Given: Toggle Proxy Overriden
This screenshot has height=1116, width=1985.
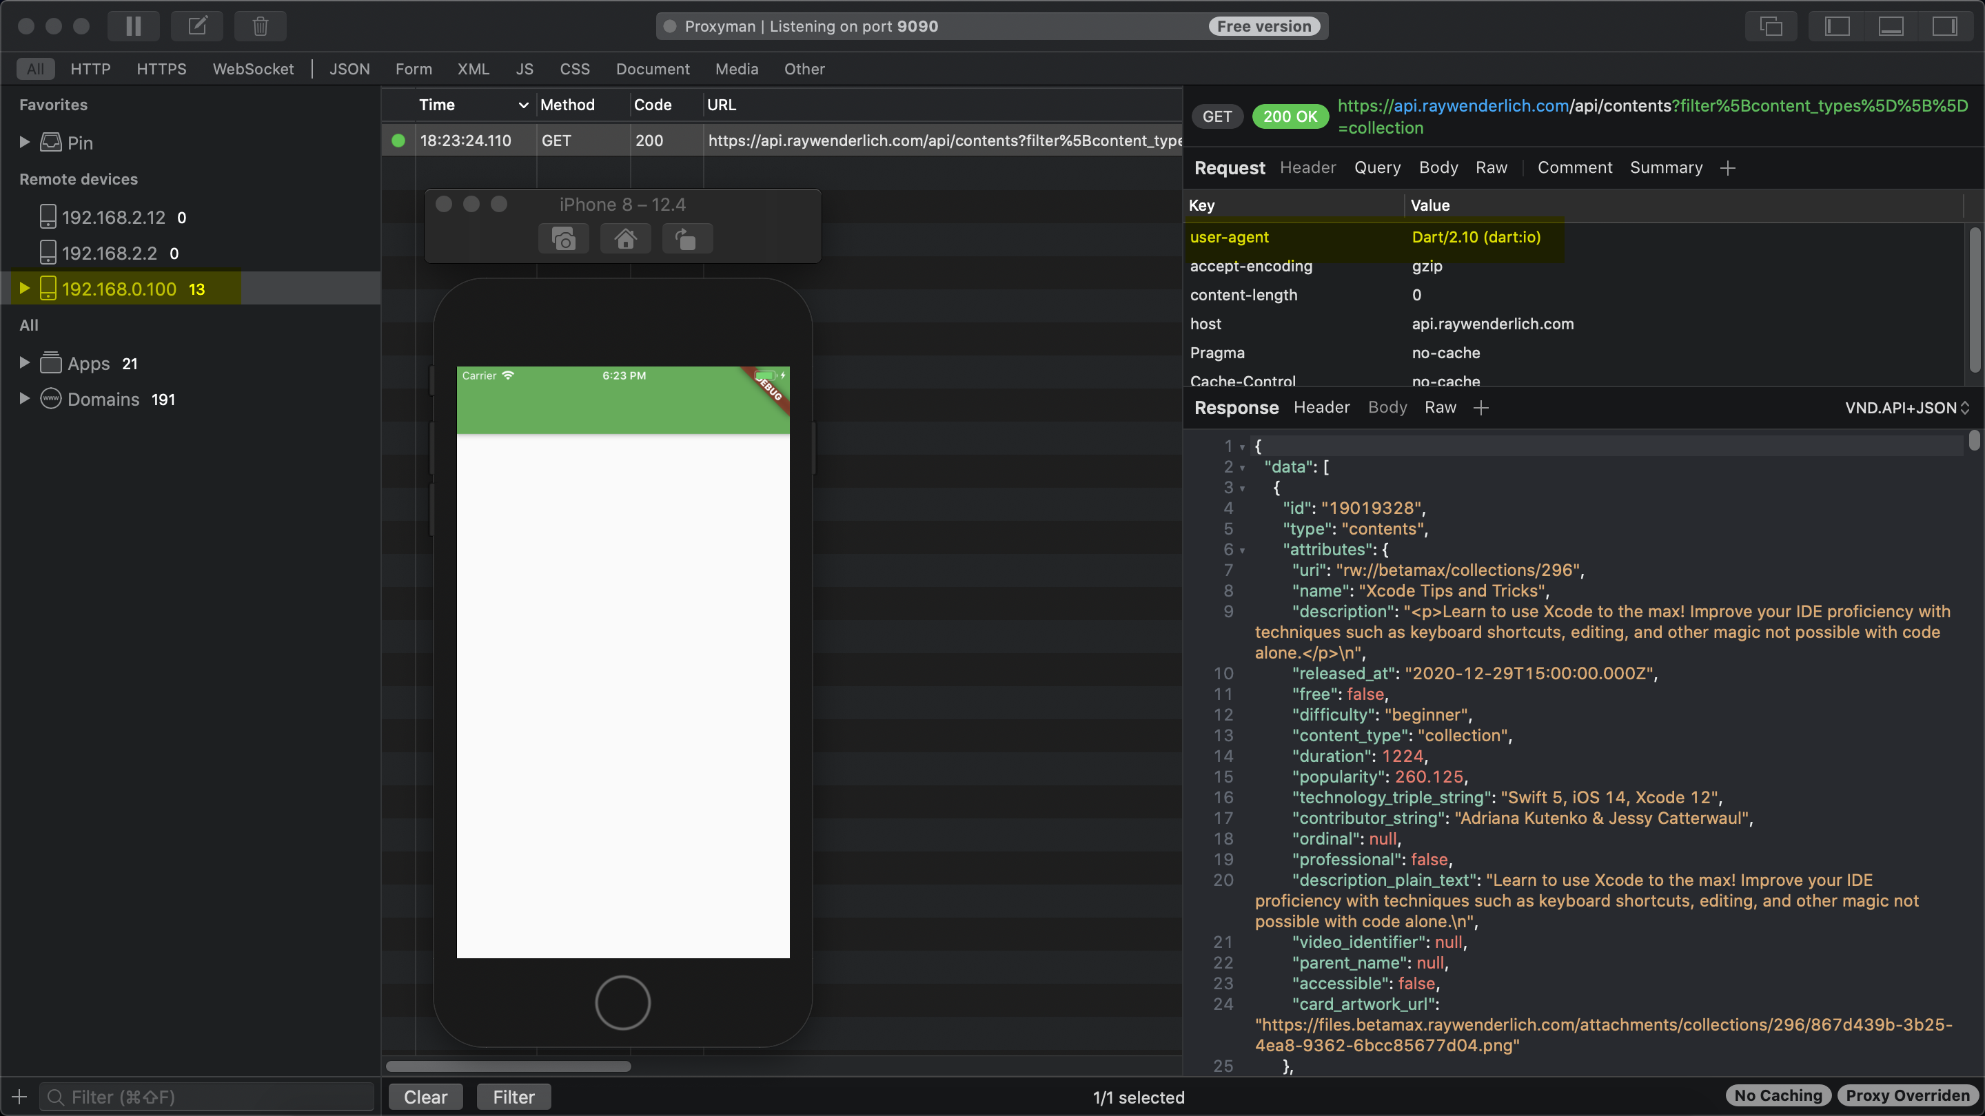Looking at the screenshot, I should click(1907, 1095).
